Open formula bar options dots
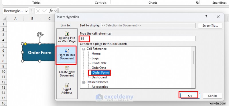Screen dimensions: 229x106 point(32,11)
